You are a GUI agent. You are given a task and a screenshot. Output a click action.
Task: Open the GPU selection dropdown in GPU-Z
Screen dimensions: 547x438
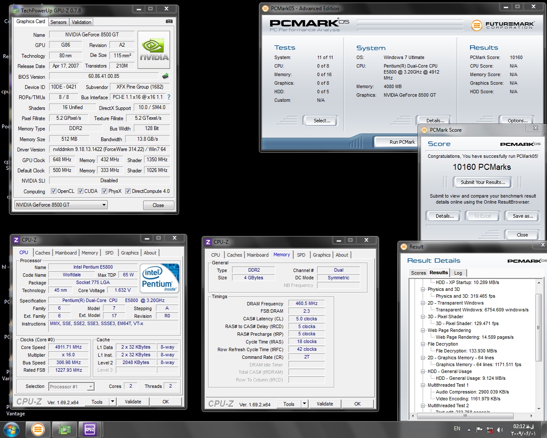click(61, 205)
